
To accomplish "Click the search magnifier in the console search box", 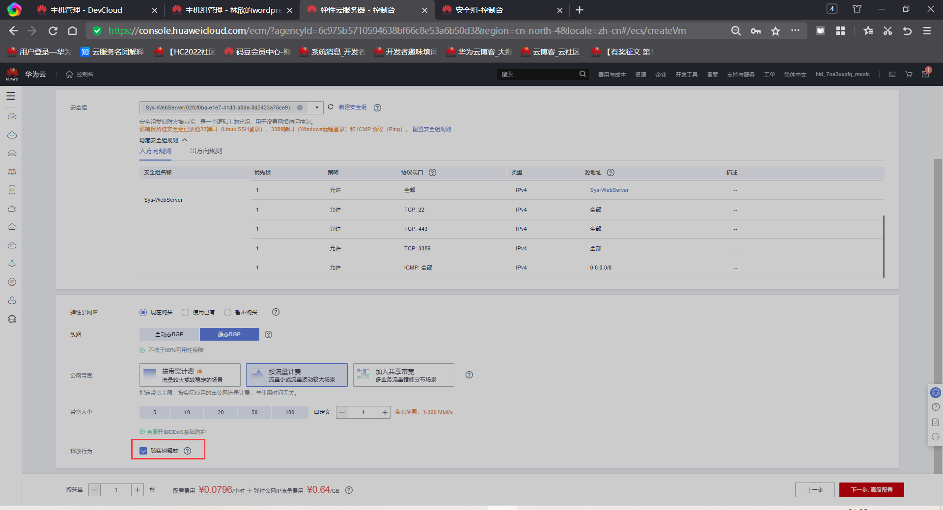I will click(x=582, y=74).
